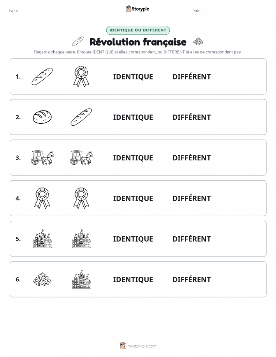Click the right horse carriage in row 3

pyautogui.click(x=81, y=158)
